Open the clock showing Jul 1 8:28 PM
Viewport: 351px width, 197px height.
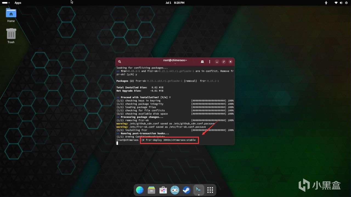coord(175,3)
